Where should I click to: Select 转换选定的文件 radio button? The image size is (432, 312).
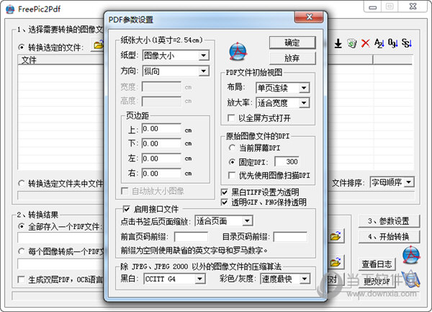coord(21,48)
